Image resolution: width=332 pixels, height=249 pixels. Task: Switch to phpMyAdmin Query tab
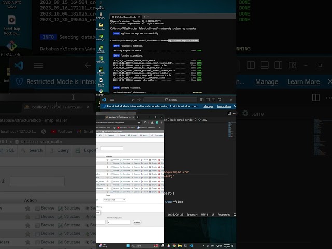click(x=121, y=135)
